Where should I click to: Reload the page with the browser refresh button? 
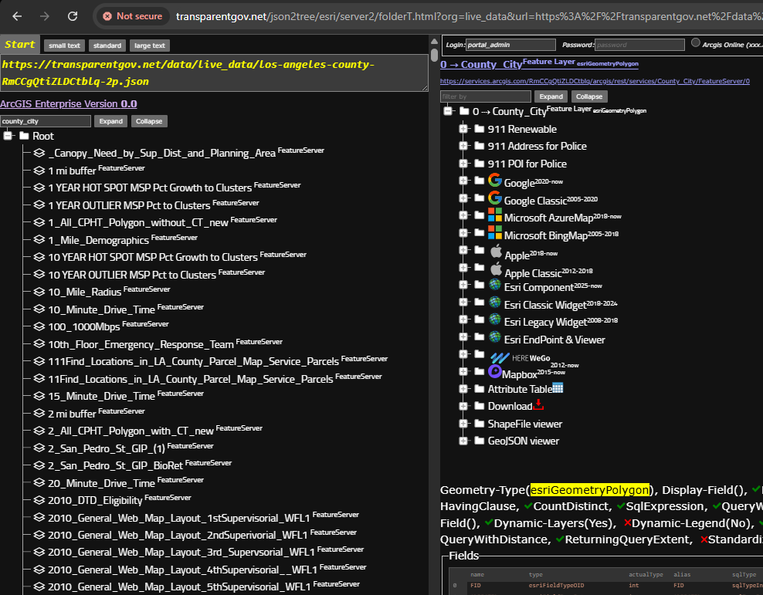pyautogui.click(x=72, y=16)
